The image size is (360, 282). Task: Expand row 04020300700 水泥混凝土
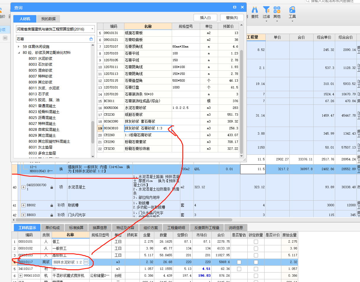pos(23,187)
